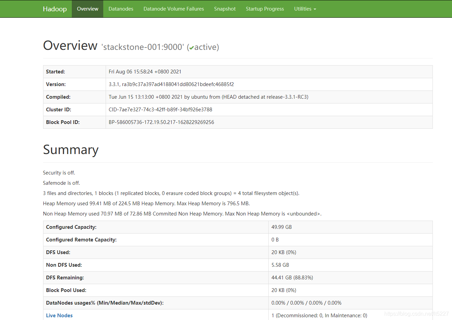Click 'Security is off.' text
This screenshot has height=320, width=452.
click(59, 173)
